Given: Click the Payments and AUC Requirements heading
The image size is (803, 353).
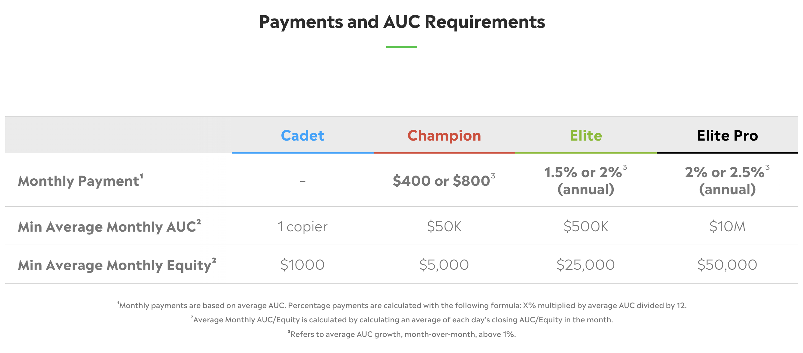Looking at the screenshot, I should pyautogui.click(x=402, y=22).
